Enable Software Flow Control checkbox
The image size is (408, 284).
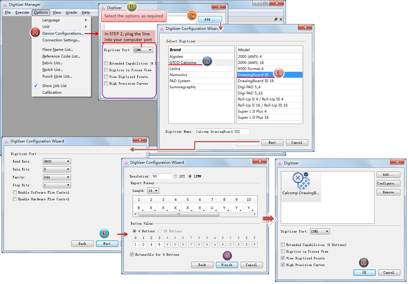coord(15,192)
